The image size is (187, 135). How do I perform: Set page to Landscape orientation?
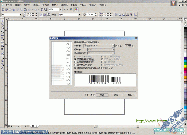coord(44,15)
